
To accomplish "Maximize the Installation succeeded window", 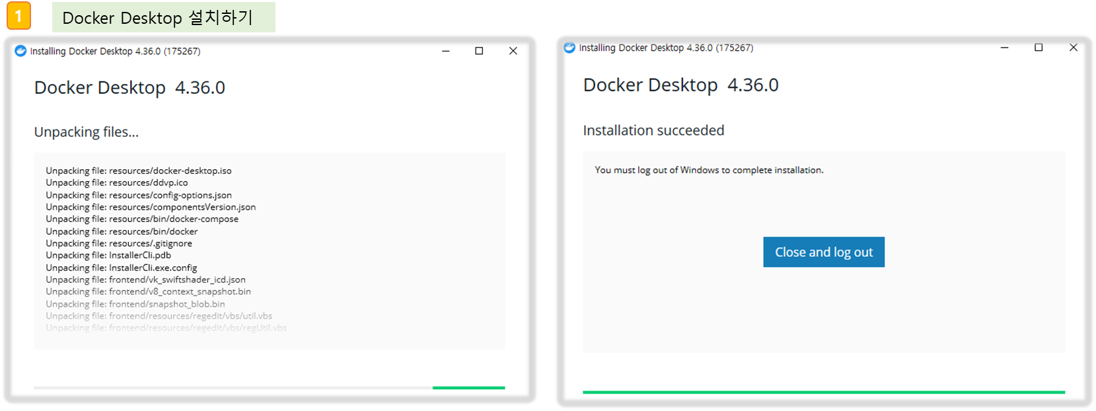I will pos(1039,48).
